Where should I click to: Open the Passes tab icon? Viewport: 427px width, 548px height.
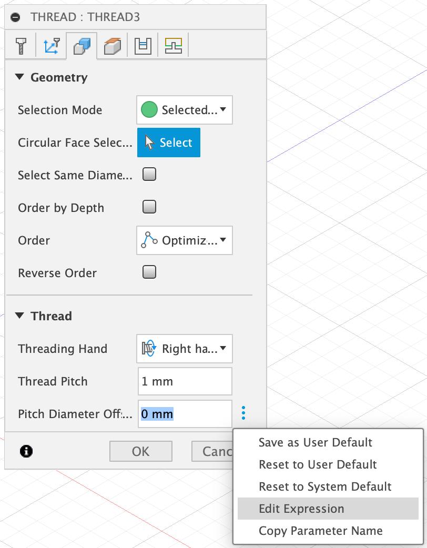pos(143,46)
